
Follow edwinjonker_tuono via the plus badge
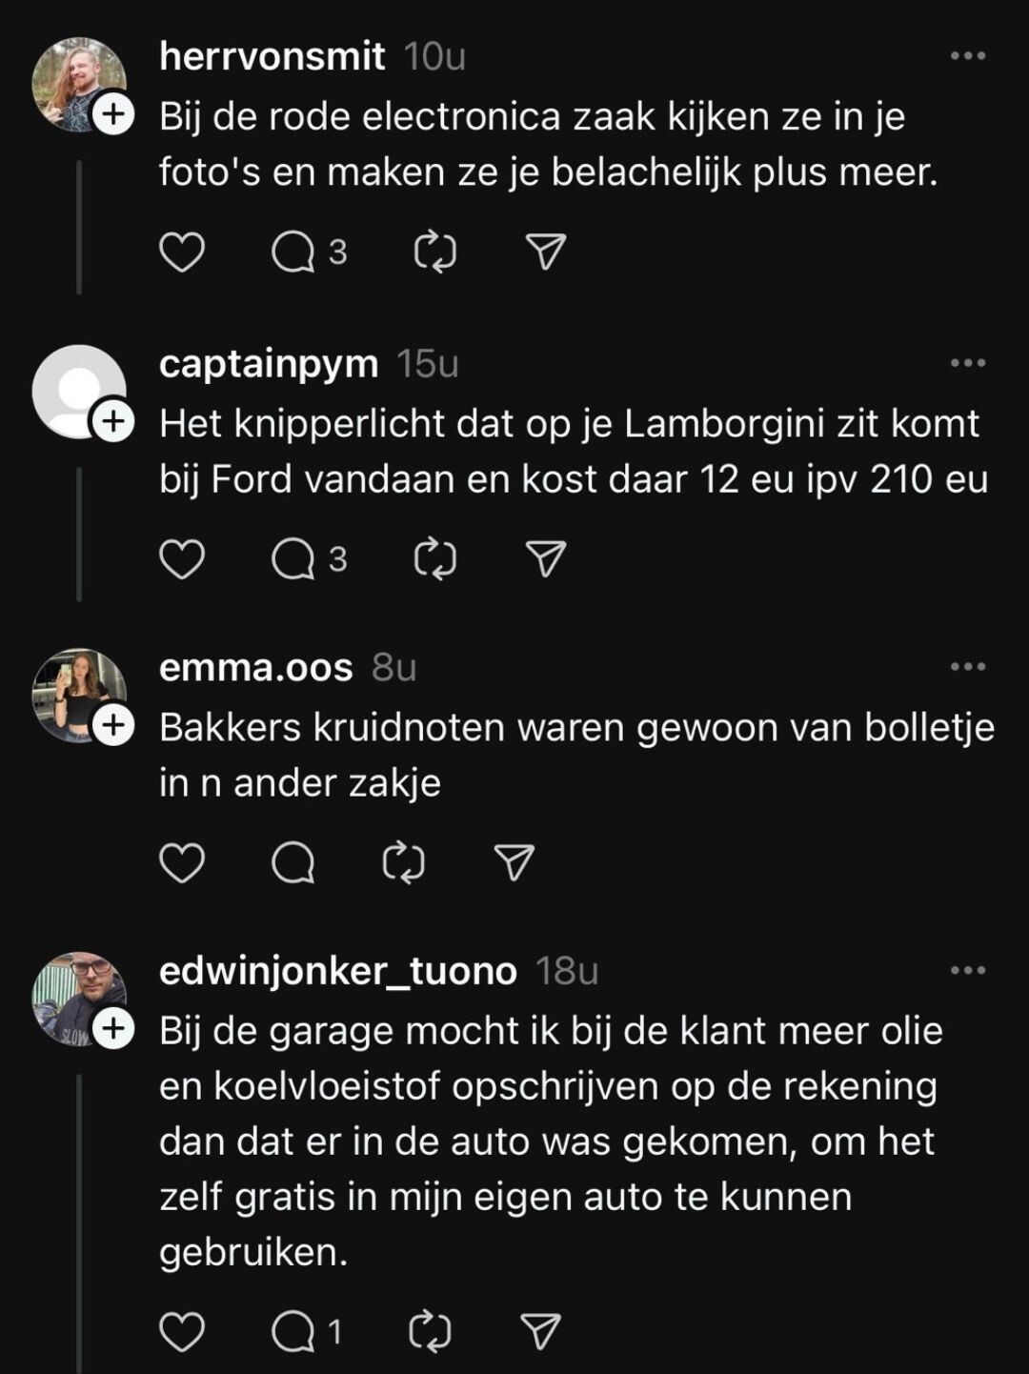coord(113,1029)
